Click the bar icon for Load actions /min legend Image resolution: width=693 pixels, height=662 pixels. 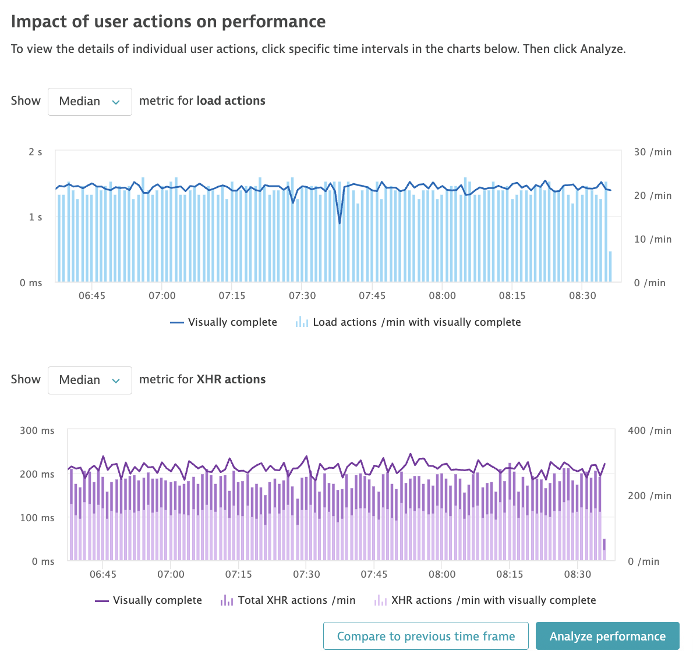302,321
